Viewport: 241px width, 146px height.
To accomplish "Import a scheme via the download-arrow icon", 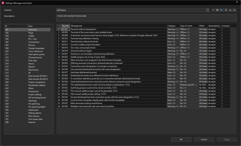I will [230, 10].
